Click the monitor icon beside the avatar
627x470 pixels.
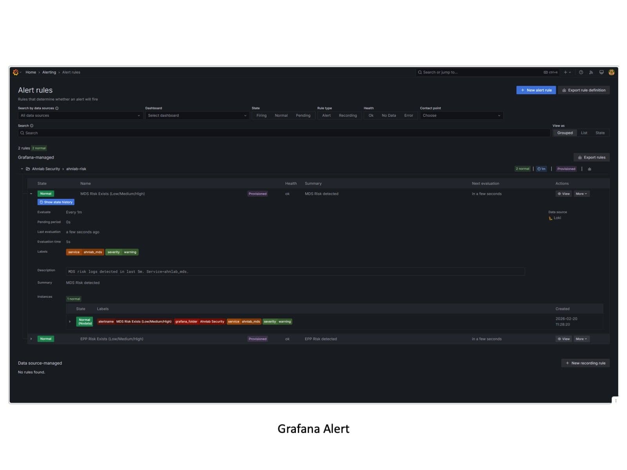click(x=602, y=72)
